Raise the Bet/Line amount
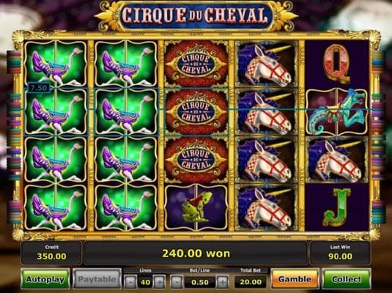This screenshot has height=293, width=392. coord(222,282)
